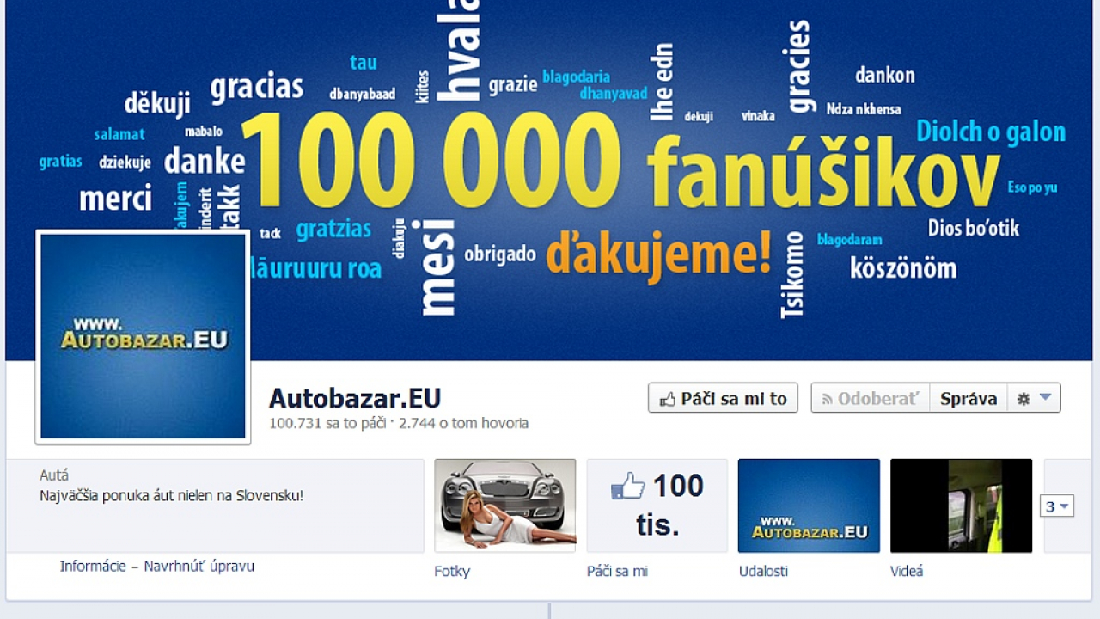The width and height of the screenshot is (1100, 619).
Task: Open the gear settings menu icon
Action: [x=1023, y=399]
